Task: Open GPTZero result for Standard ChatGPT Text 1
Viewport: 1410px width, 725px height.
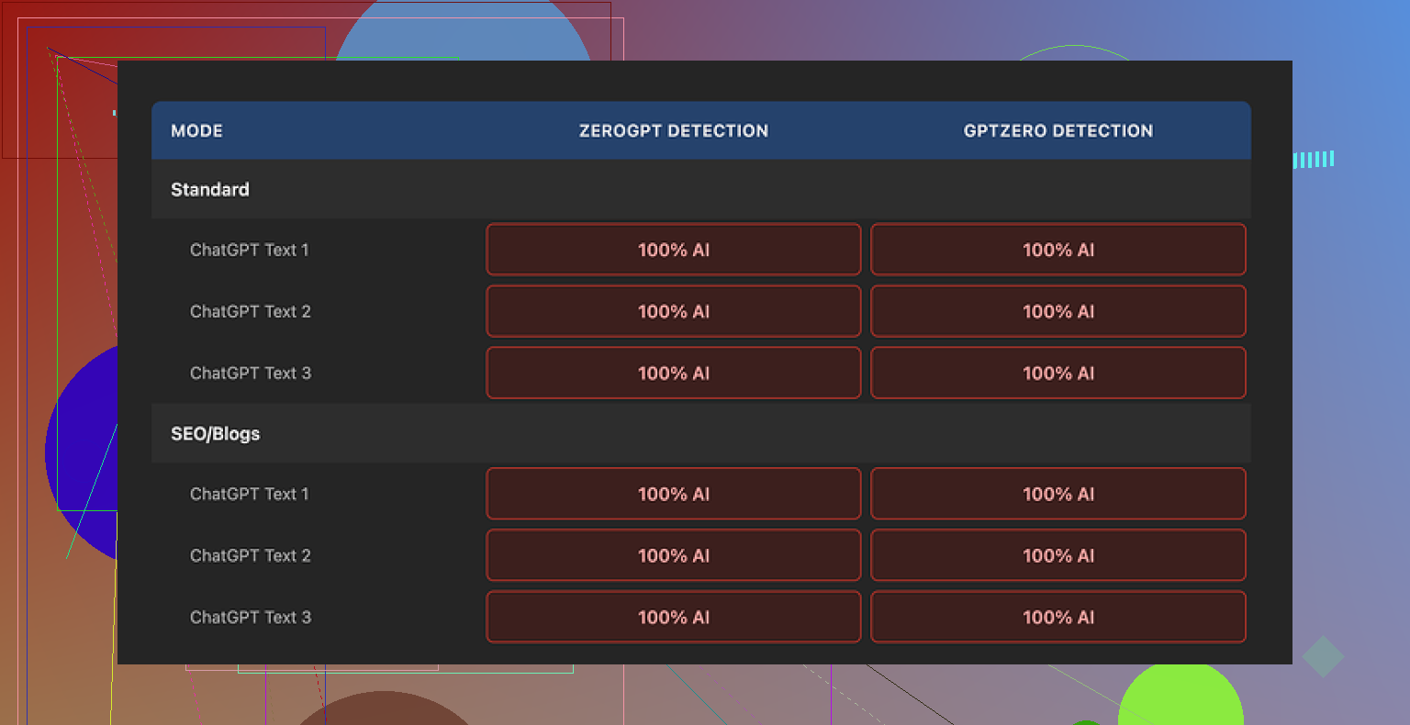Action: pos(1057,250)
